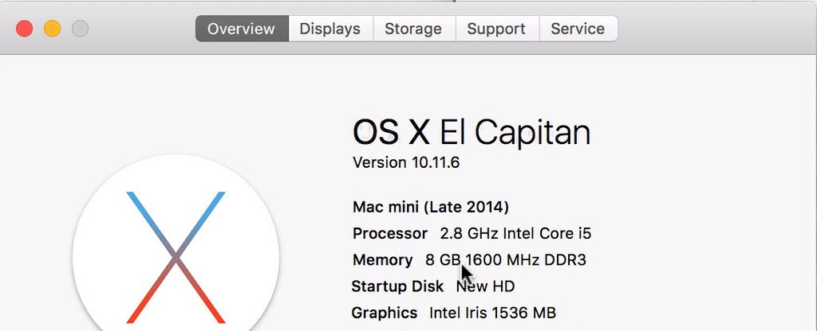Open the Service tab
This screenshot has width=817, height=331.
coord(578,29)
